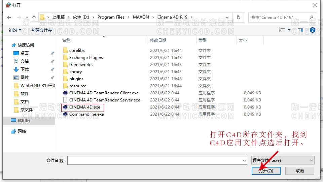This screenshot has width=323, height=182.
Task: Expand the chevron after Program Files
Action: click(129, 17)
